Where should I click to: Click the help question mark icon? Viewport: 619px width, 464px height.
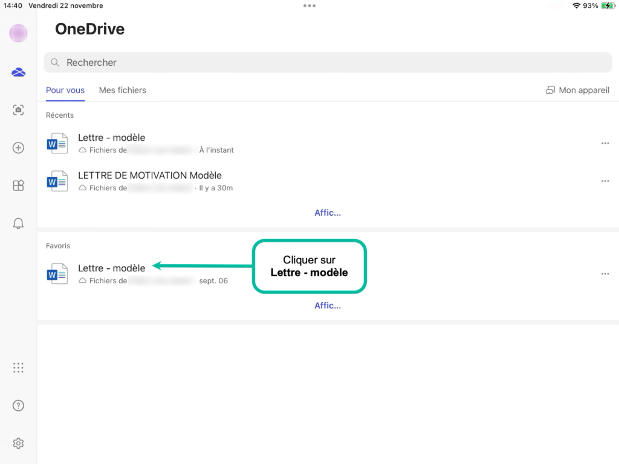point(18,405)
